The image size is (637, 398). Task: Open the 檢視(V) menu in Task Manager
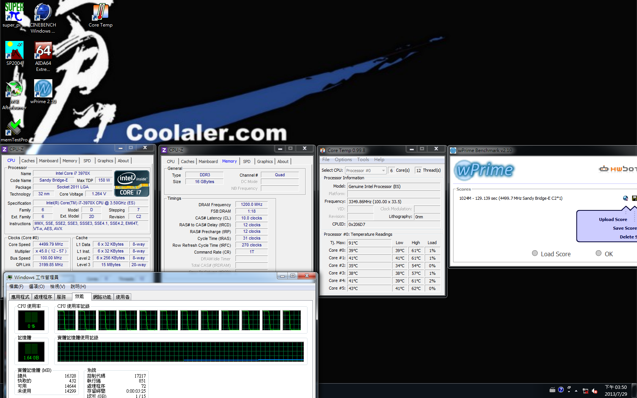[x=58, y=287]
